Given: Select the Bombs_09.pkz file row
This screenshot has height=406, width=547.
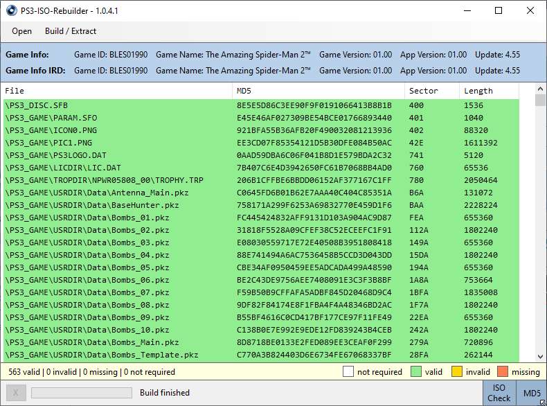Looking at the screenshot, I should [x=261, y=318].
